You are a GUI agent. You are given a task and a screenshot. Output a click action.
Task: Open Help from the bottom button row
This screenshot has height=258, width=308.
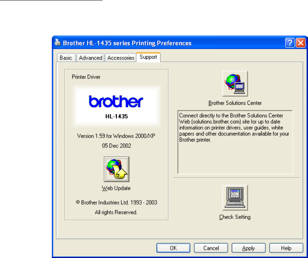286,248
